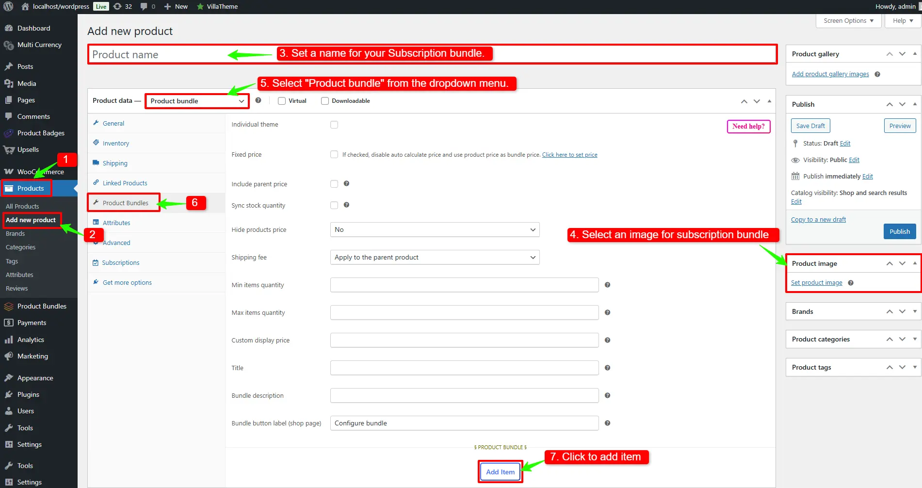Open the Shipping fee dropdown
The height and width of the screenshot is (488, 922).
coord(435,257)
